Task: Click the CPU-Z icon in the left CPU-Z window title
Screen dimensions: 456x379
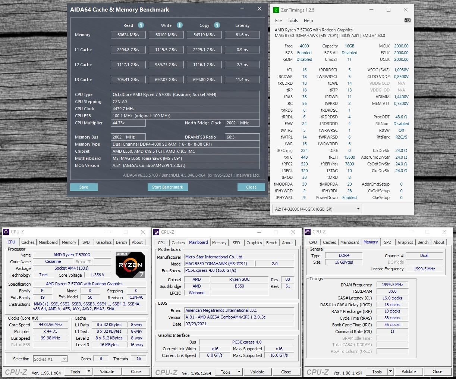Action: [6, 232]
